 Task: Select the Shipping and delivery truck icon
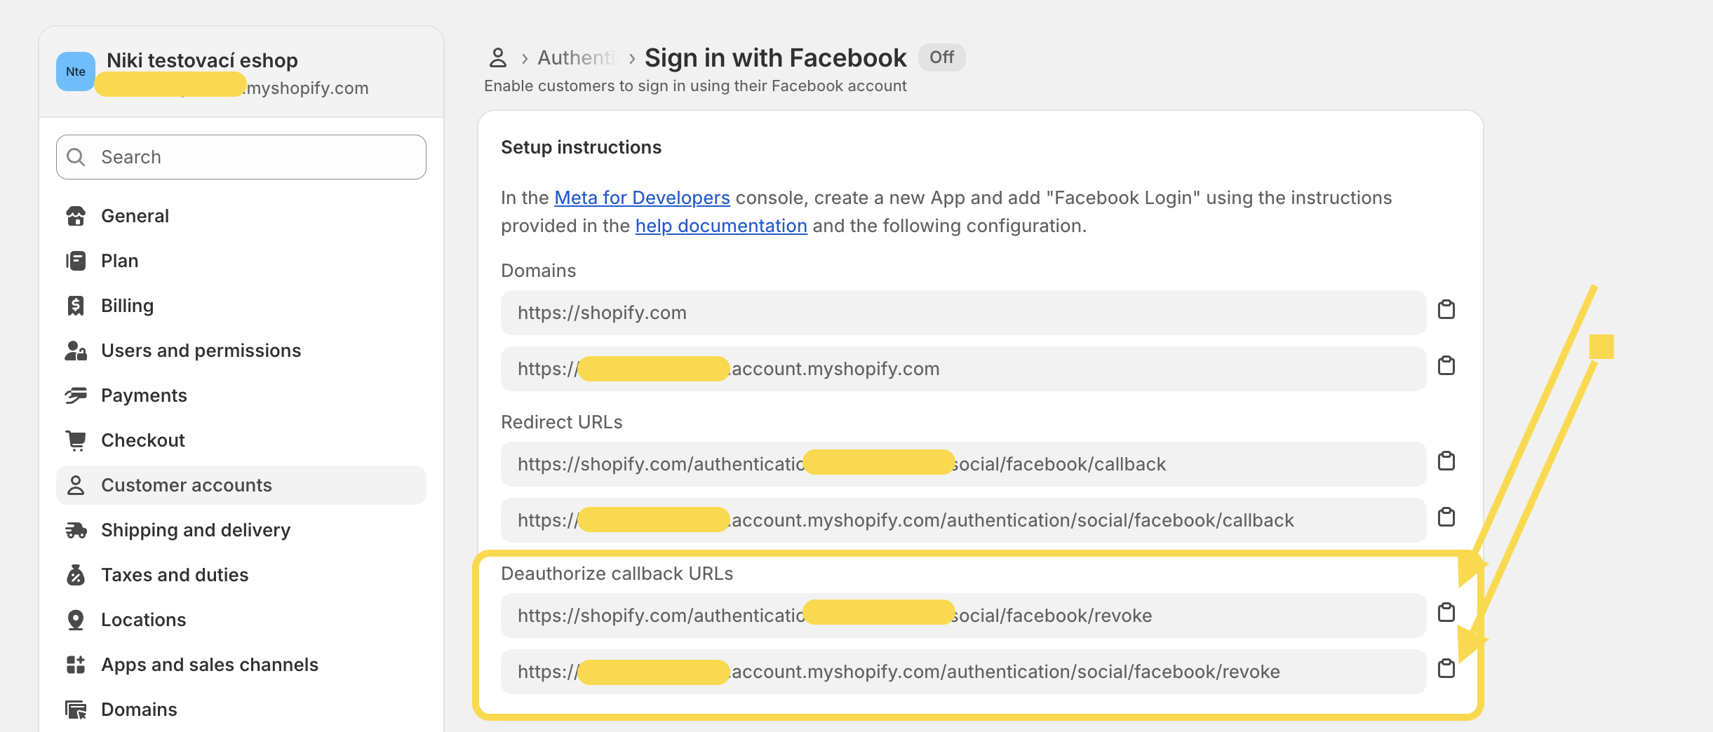[77, 529]
